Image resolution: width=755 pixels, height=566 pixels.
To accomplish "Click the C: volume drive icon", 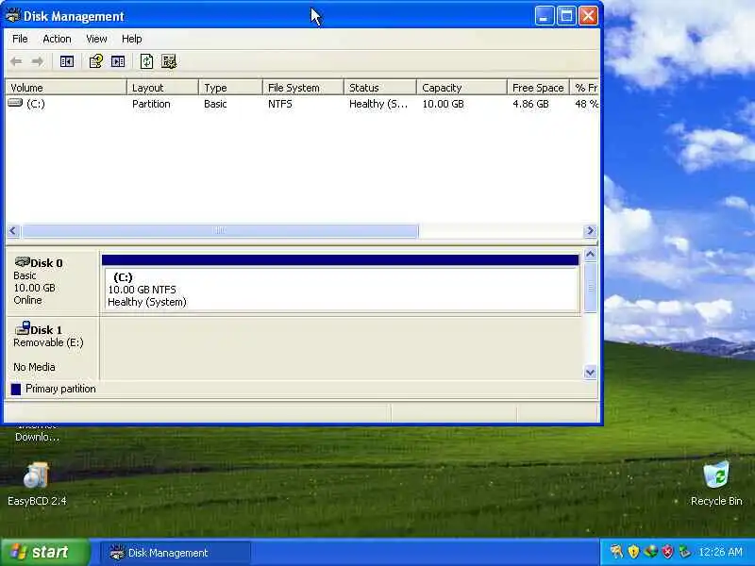I will [15, 103].
